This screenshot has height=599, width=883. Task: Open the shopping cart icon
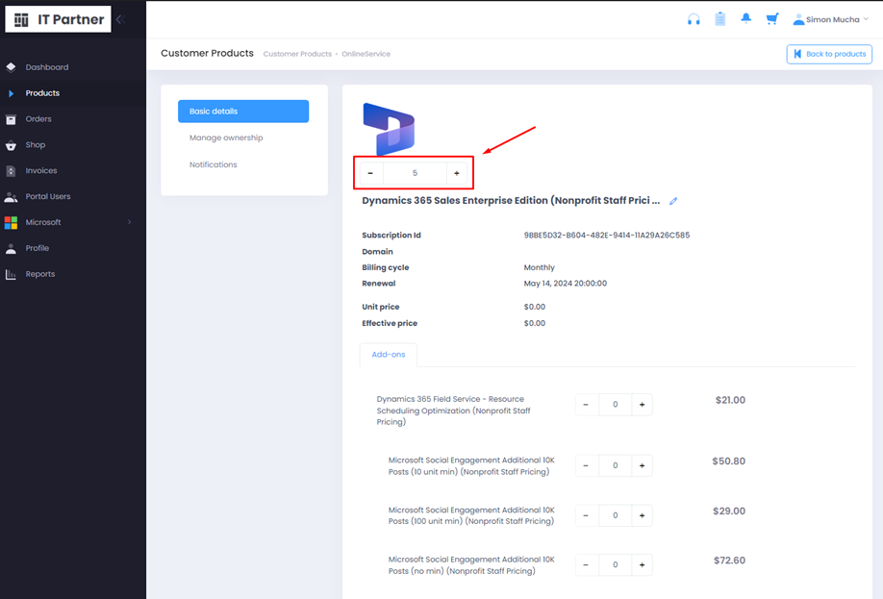[772, 19]
